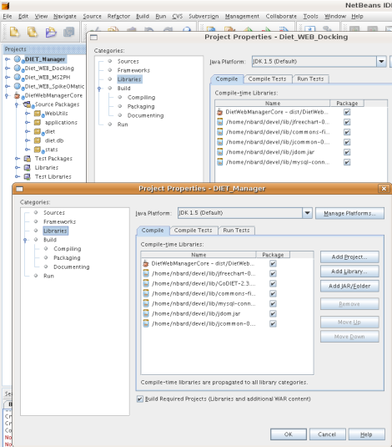Toggle Build Required Projects checkbox
The image size is (392, 447).
(140, 399)
